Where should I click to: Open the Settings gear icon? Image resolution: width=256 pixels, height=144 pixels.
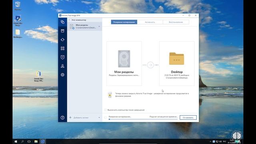point(62,75)
